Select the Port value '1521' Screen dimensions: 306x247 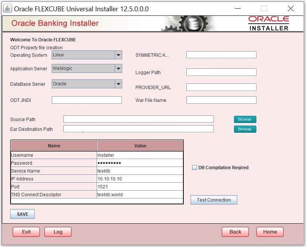[x=140, y=186]
